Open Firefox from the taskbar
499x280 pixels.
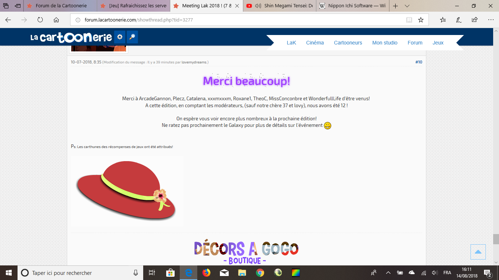[206, 273]
